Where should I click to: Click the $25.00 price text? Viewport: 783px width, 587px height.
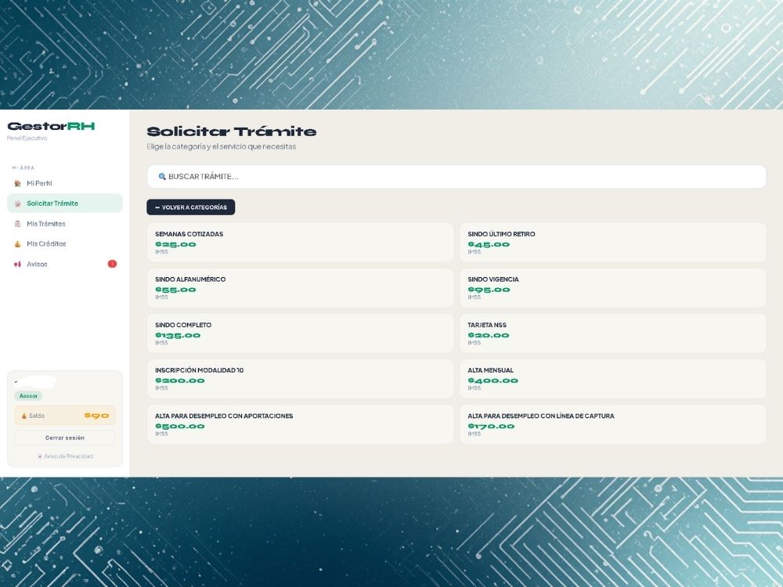pos(175,244)
